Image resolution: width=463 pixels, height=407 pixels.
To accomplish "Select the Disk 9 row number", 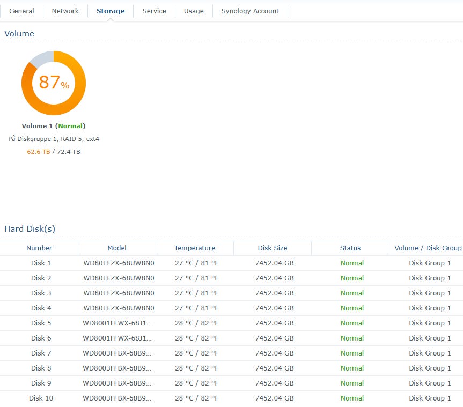I will 41,384.
